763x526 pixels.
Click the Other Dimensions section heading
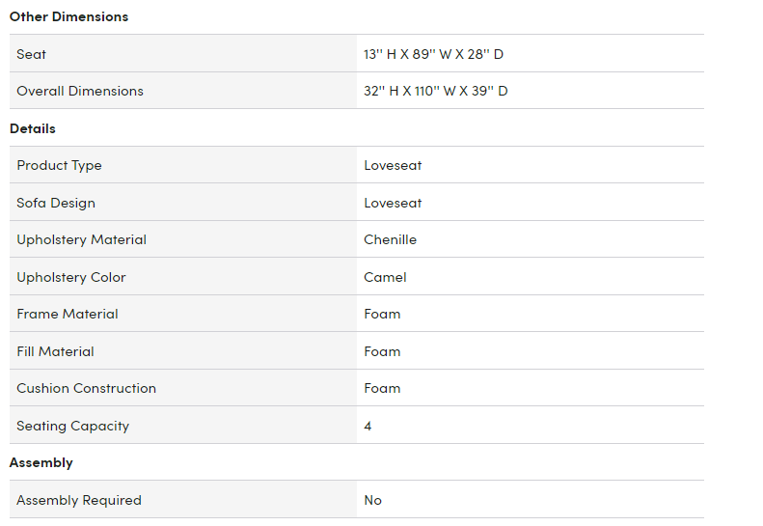(68, 16)
